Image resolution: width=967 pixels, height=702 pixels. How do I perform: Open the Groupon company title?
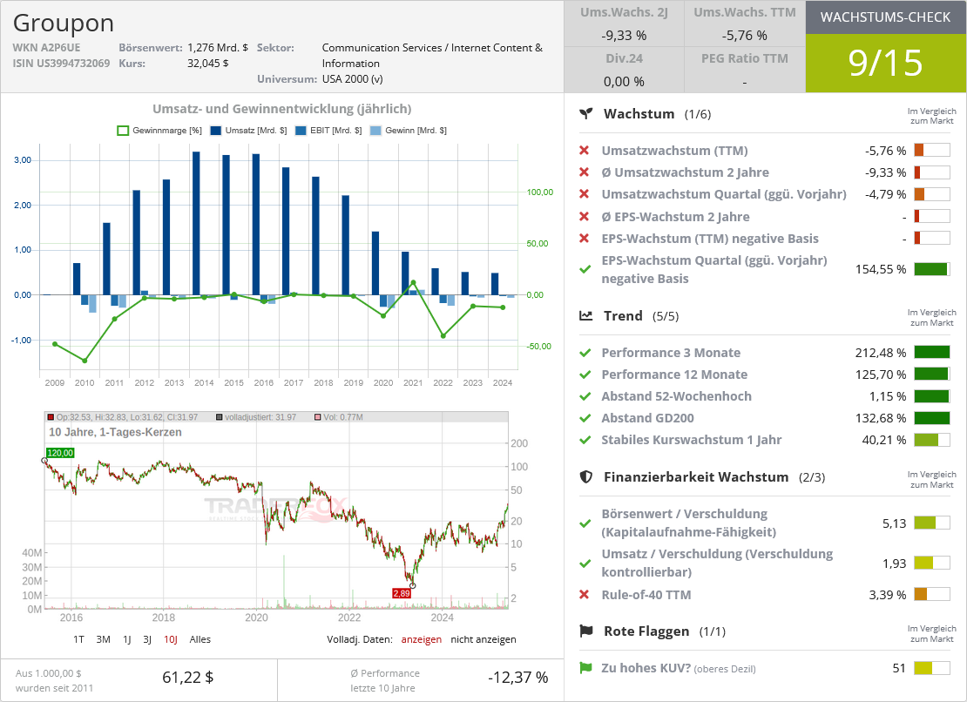64,23
